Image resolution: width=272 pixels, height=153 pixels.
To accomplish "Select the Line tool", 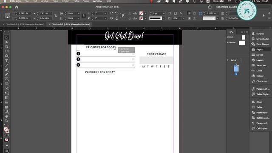I will click(x=7, y=65).
